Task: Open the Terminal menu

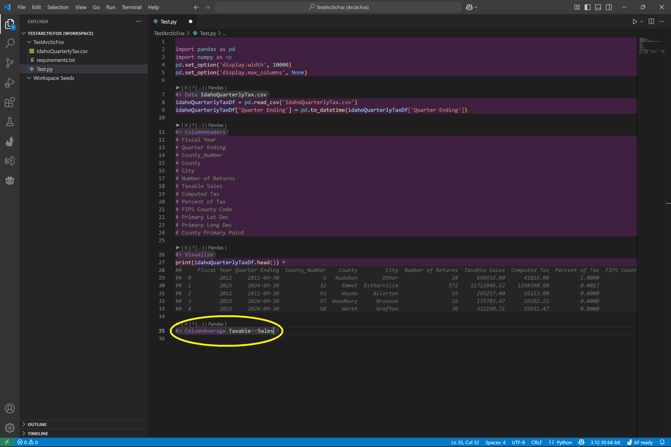Action: point(132,7)
